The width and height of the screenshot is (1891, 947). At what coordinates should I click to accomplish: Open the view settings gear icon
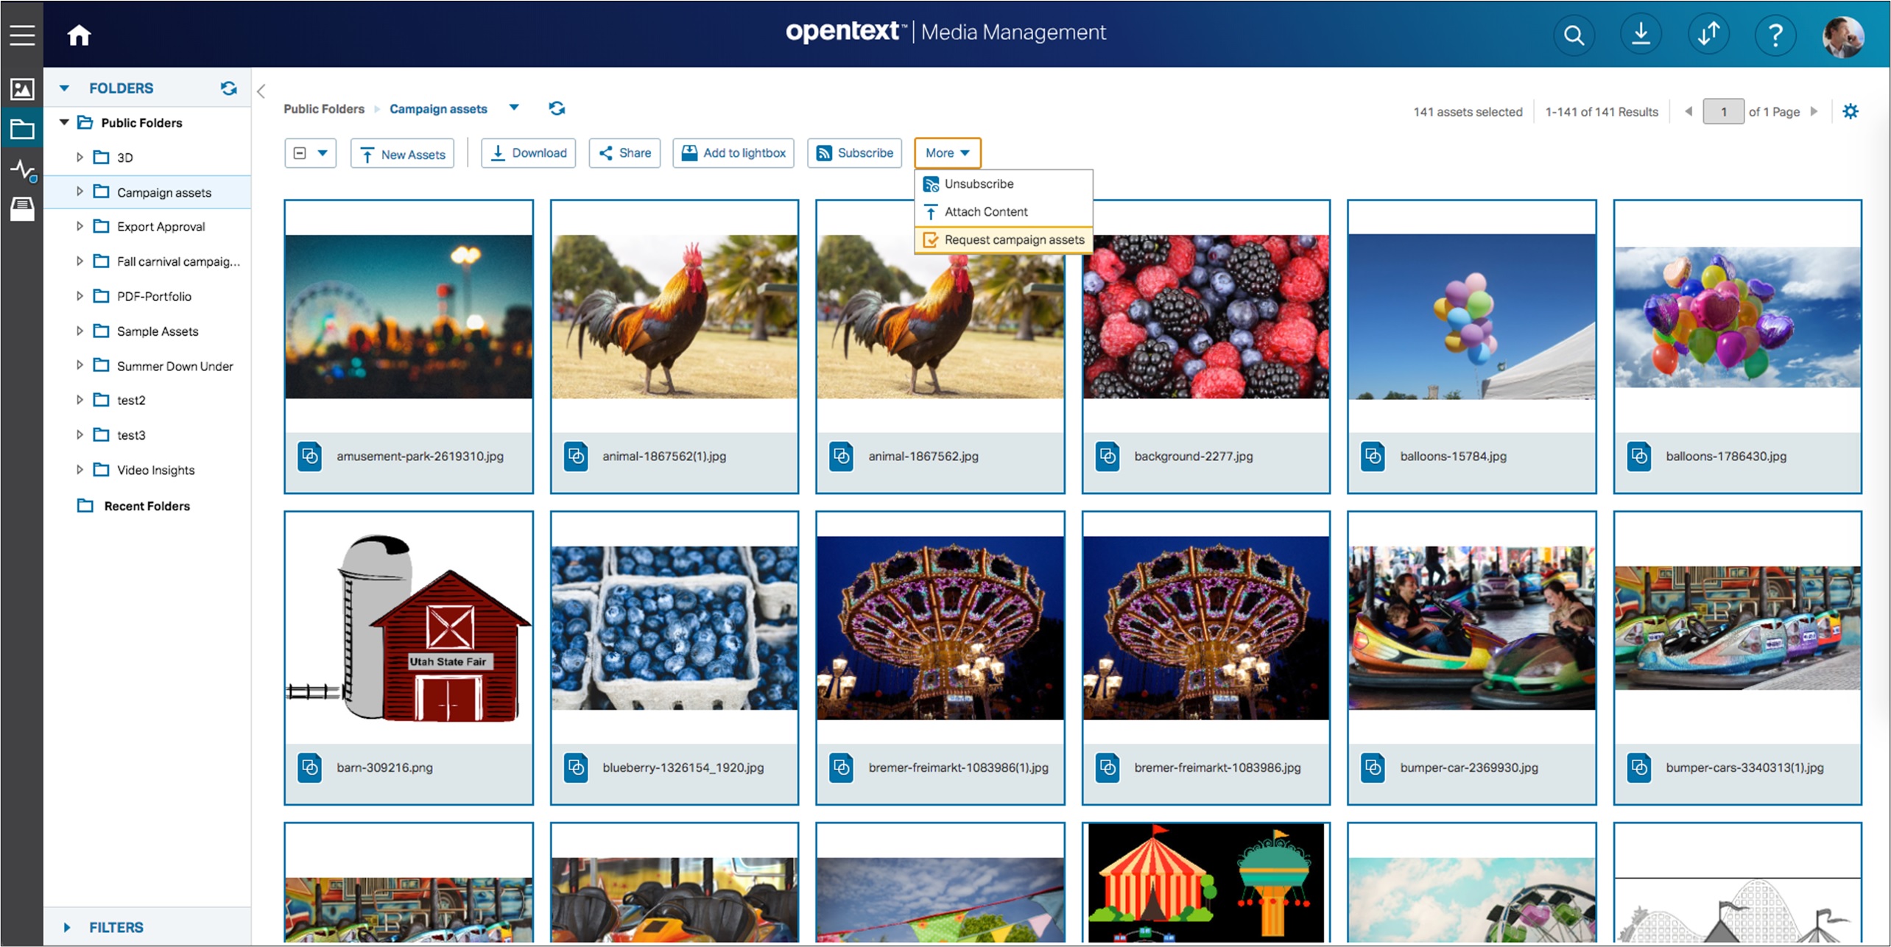coord(1850,111)
